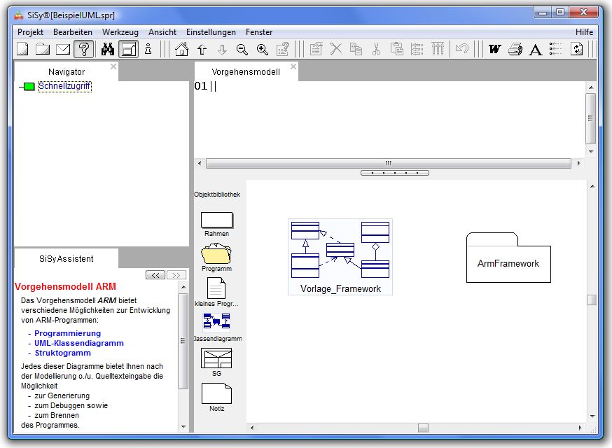Click the delete X toolbar icon
The width and height of the screenshot is (612, 448).
336,49
